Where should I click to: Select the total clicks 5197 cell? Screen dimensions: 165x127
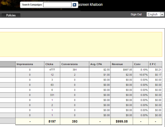pos(52,121)
